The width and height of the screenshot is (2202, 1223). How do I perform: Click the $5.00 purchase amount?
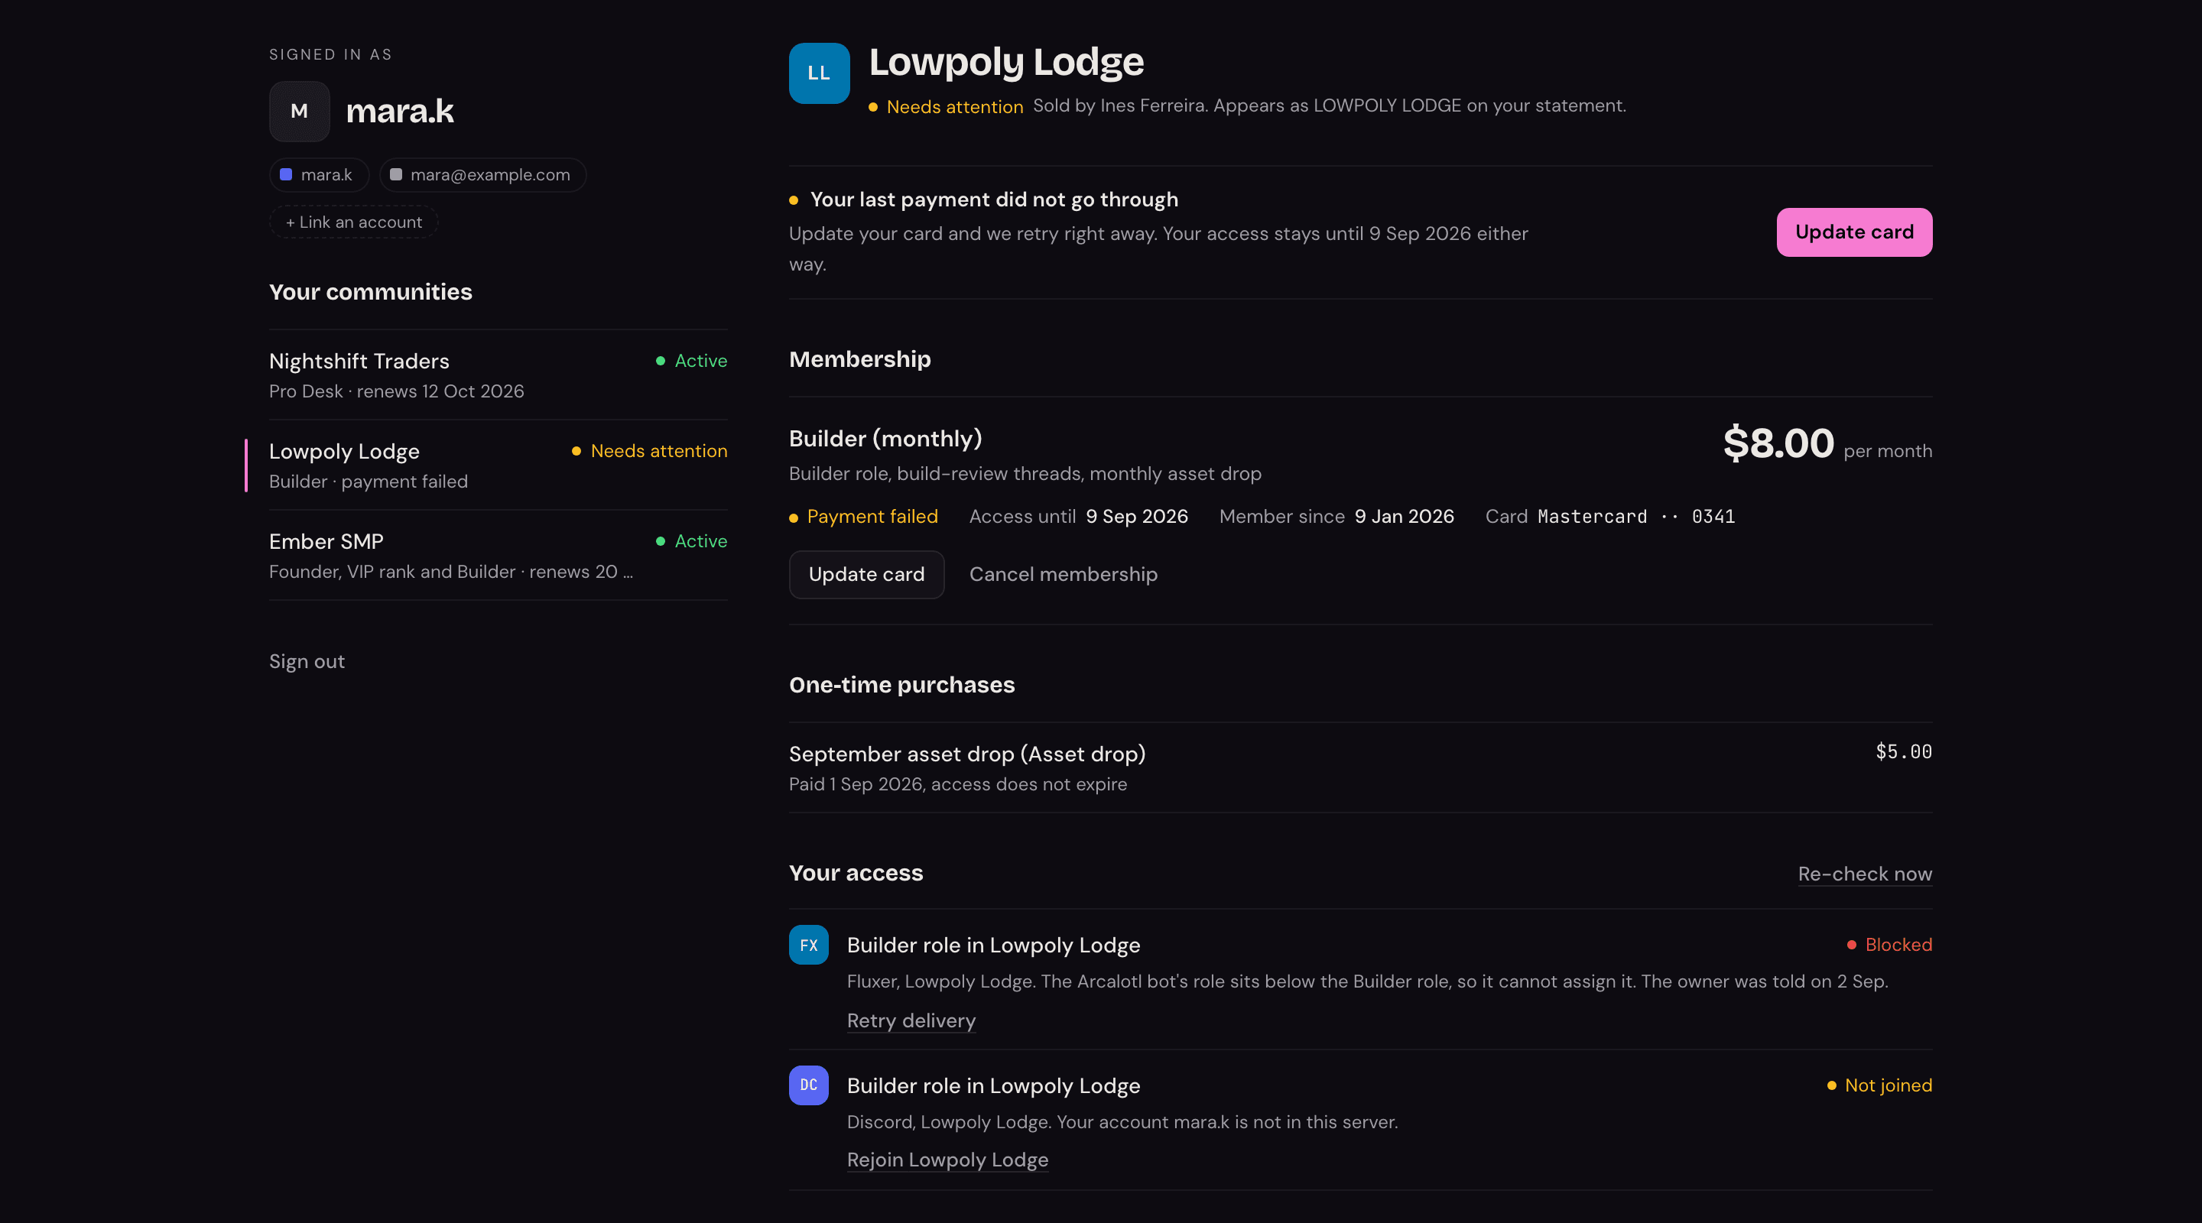click(x=1904, y=752)
